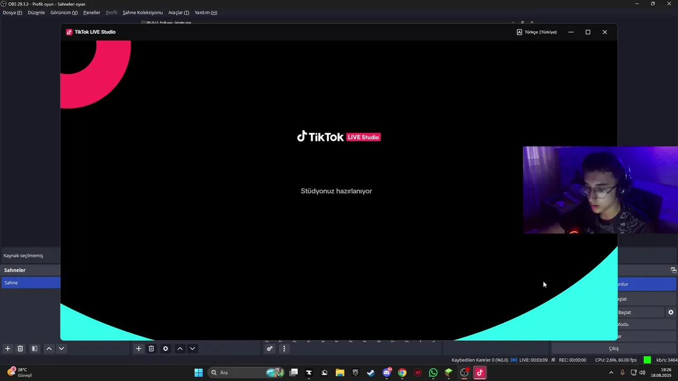
Task: Delete source with the sources trash icon
Action: (x=151, y=349)
